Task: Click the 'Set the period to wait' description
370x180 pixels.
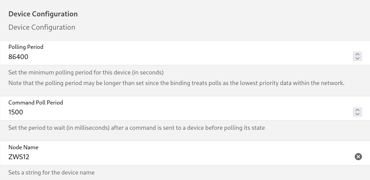Action: click(x=137, y=128)
